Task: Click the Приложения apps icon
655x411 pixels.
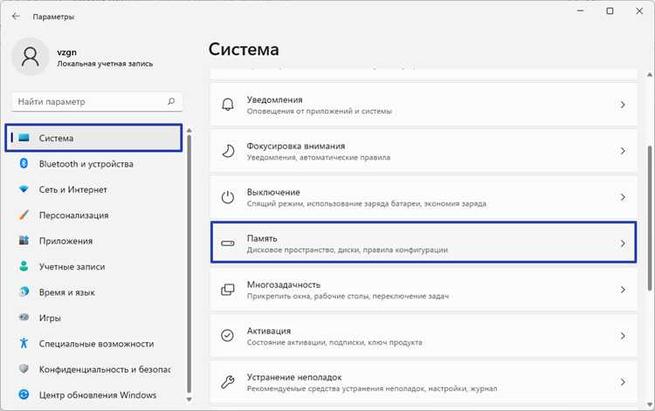Action: pos(24,241)
